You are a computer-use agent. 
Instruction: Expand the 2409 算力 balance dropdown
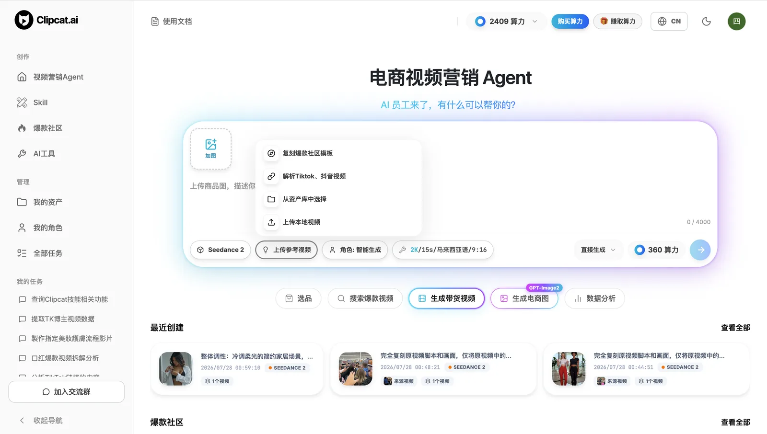point(507,22)
